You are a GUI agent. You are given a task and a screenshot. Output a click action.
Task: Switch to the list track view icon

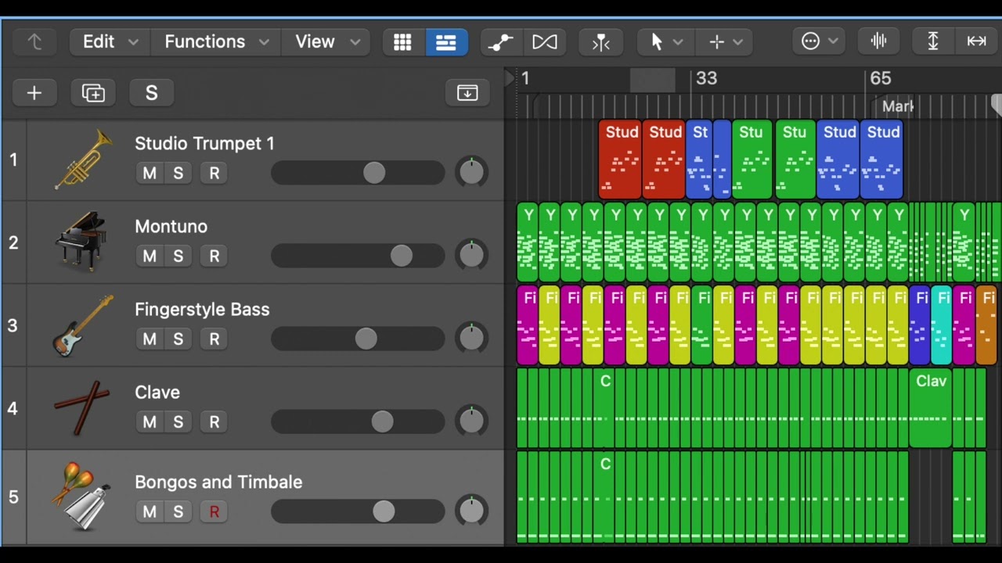click(x=446, y=42)
